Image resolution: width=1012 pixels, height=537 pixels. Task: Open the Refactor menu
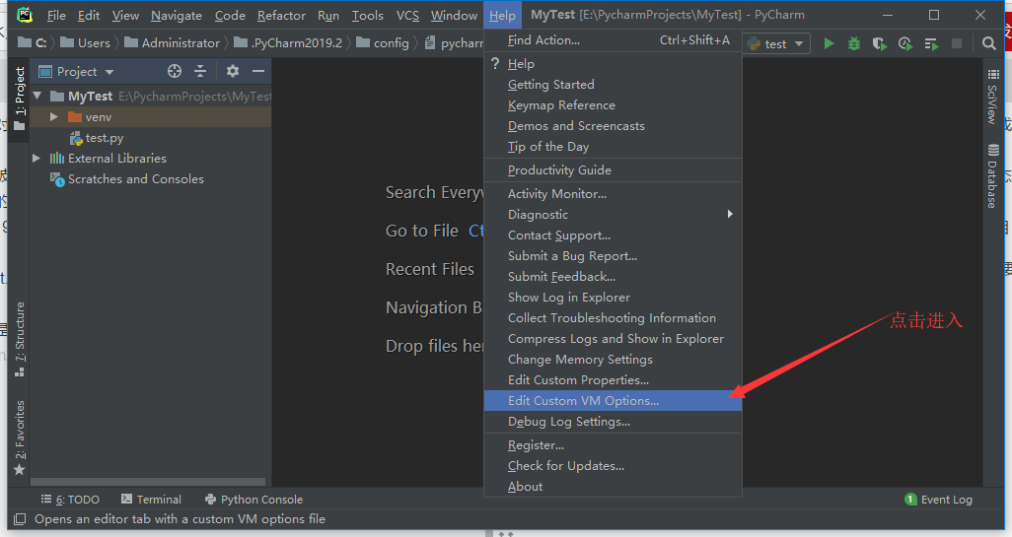281,16
